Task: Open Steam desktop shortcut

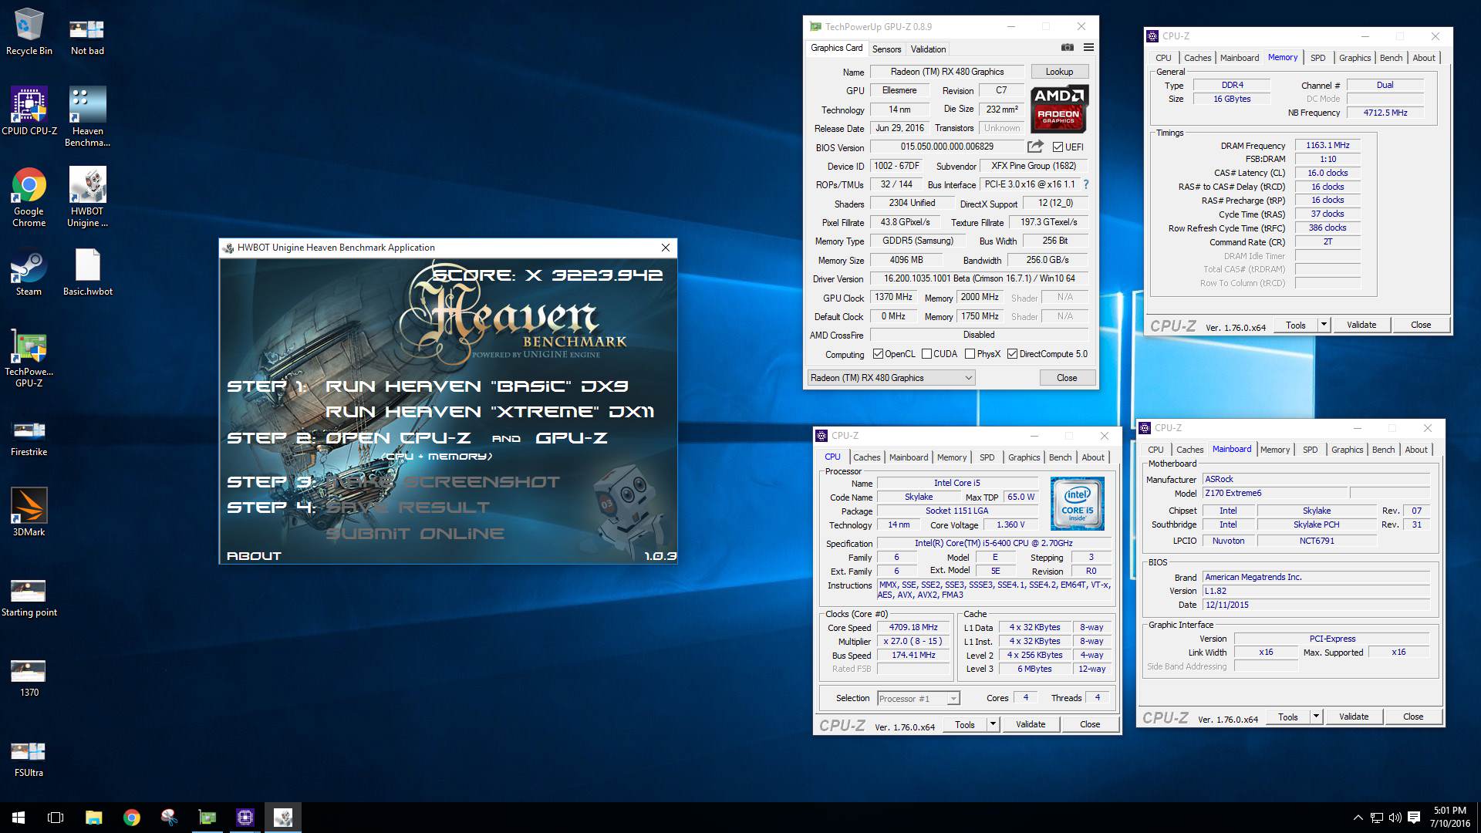Action: (29, 272)
